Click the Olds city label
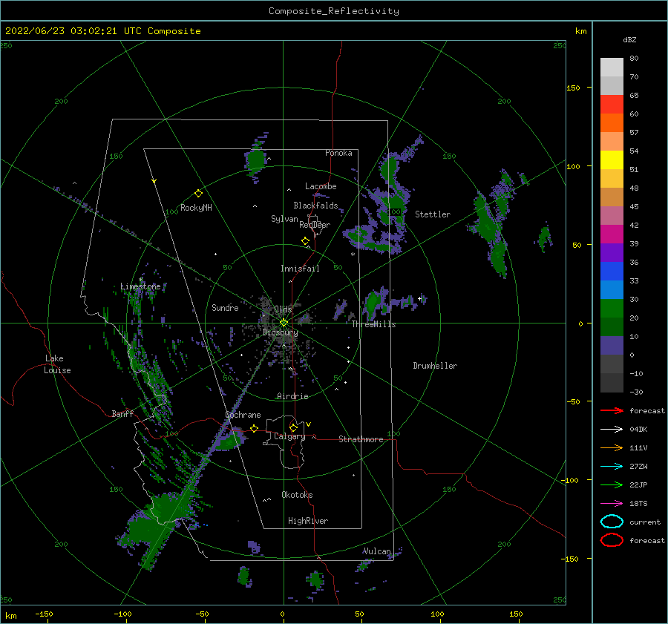 (x=283, y=309)
